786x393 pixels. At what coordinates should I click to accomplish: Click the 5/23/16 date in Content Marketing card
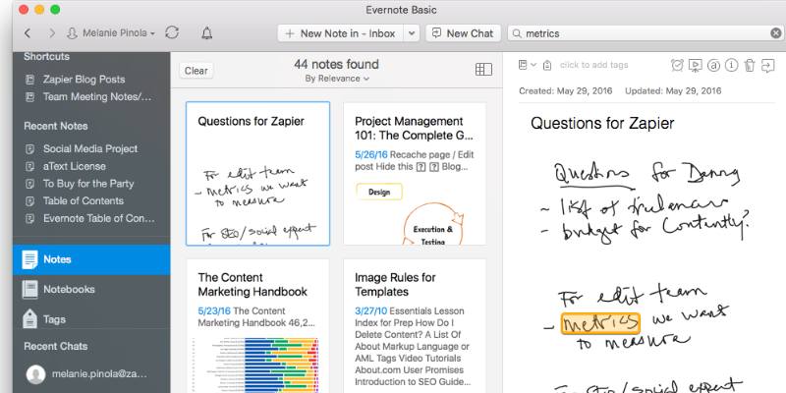pos(214,310)
